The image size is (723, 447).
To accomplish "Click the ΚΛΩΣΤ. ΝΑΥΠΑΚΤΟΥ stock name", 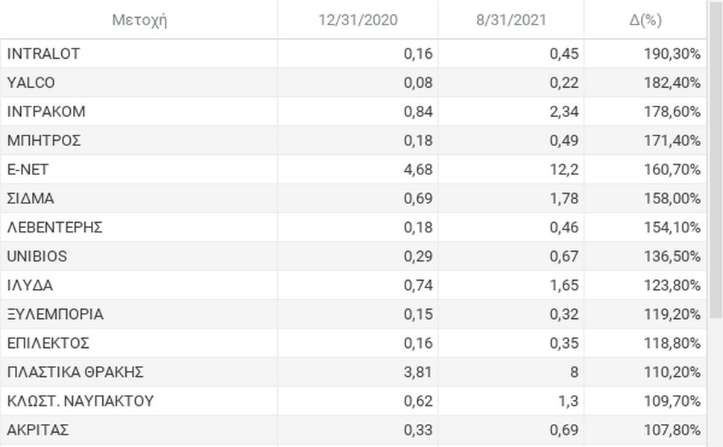I will (x=80, y=402).
